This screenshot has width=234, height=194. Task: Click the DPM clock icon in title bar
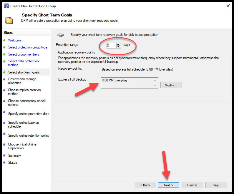[x=6, y=6]
